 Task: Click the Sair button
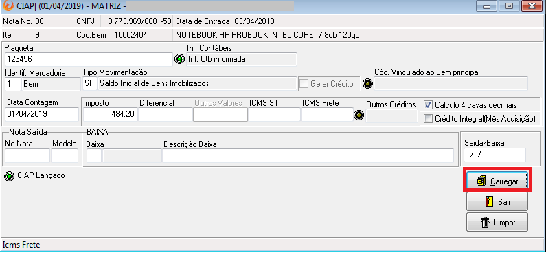pos(497,201)
